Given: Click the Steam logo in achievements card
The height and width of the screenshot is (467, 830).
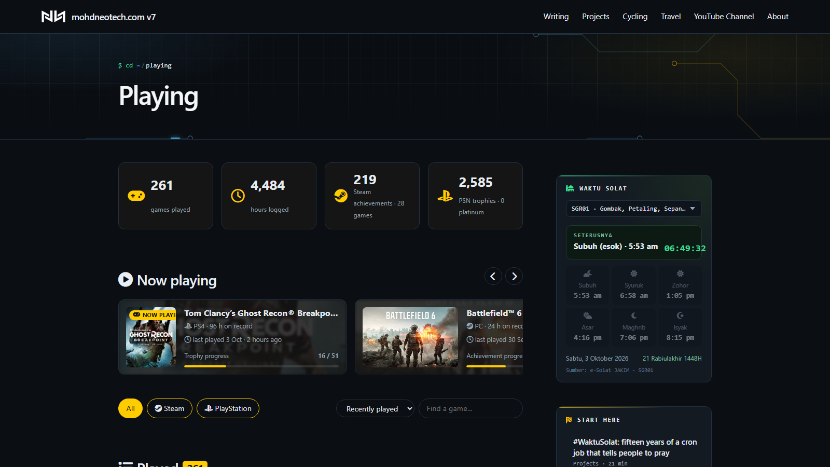Looking at the screenshot, I should (x=341, y=196).
